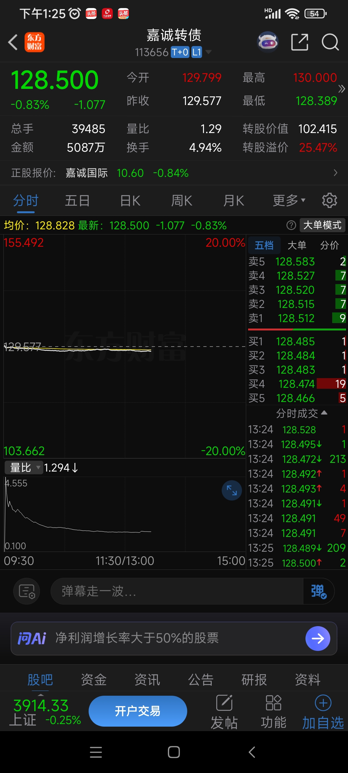
Task: Tap trade entry 128.489 with volume 209
Action: pyautogui.click(x=297, y=548)
